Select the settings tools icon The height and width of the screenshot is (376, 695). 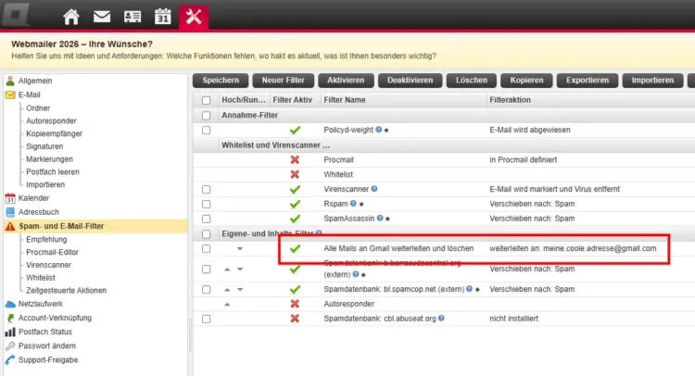(194, 16)
